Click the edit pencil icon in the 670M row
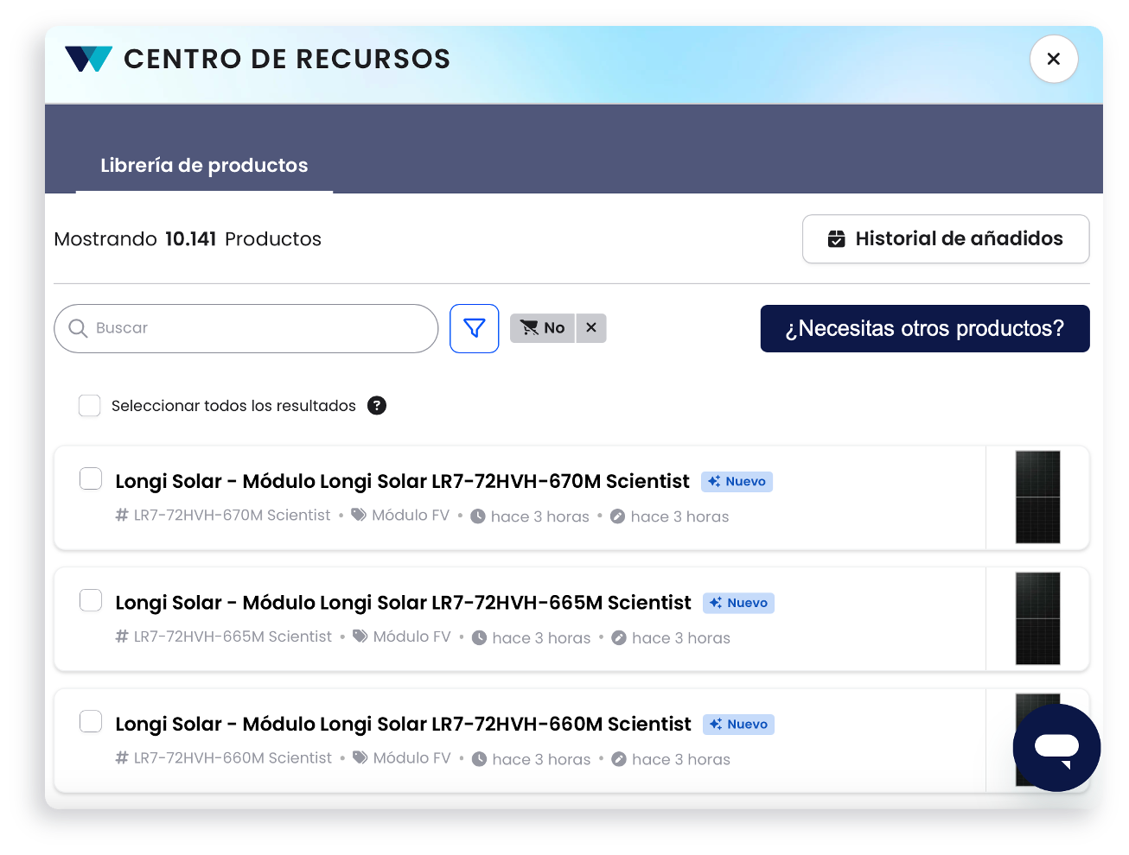This screenshot has height=855, width=1129. (617, 516)
